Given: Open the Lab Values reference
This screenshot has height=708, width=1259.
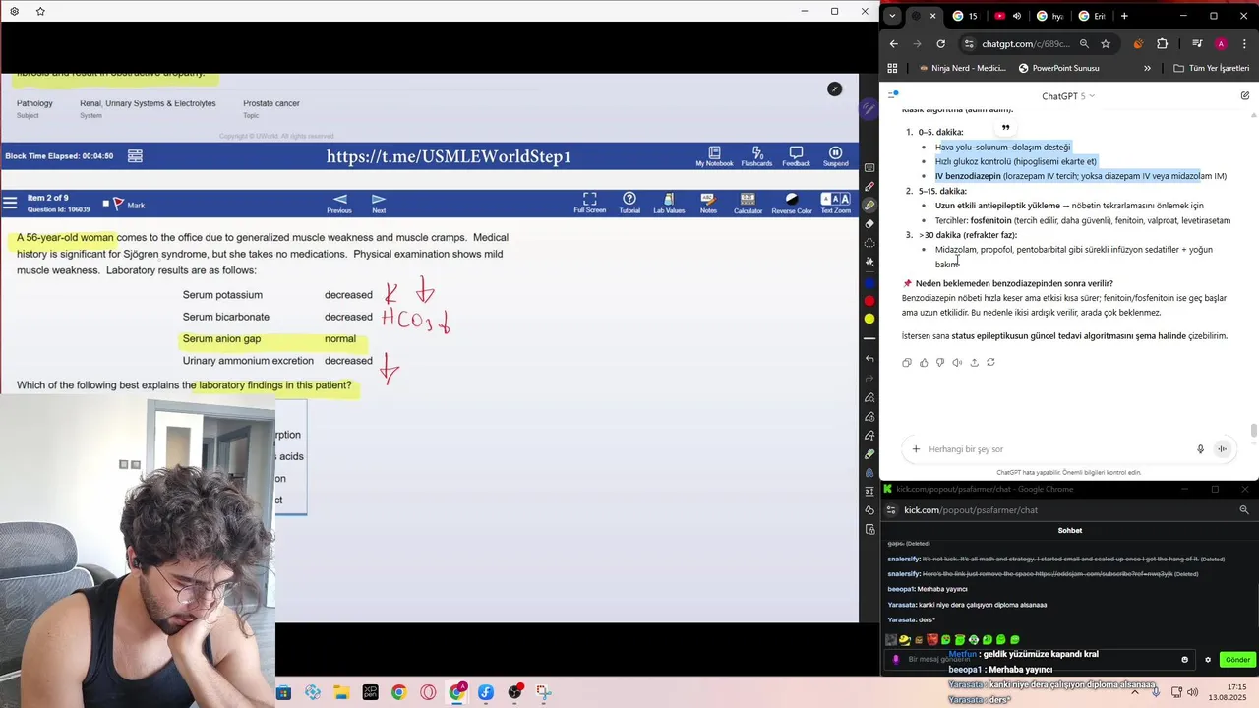Looking at the screenshot, I should (x=669, y=204).
